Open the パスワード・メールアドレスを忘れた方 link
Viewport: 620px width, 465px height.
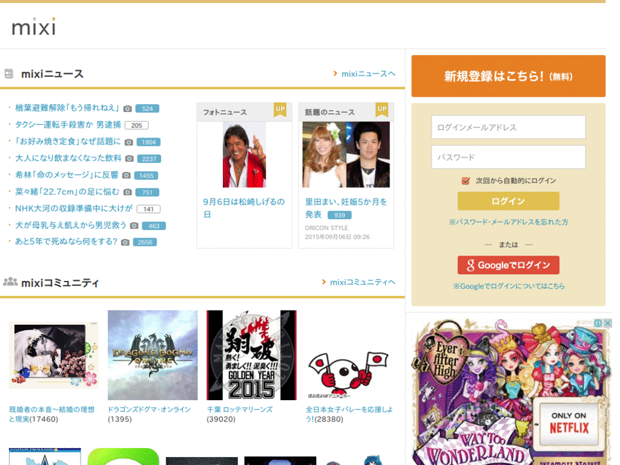(508, 222)
